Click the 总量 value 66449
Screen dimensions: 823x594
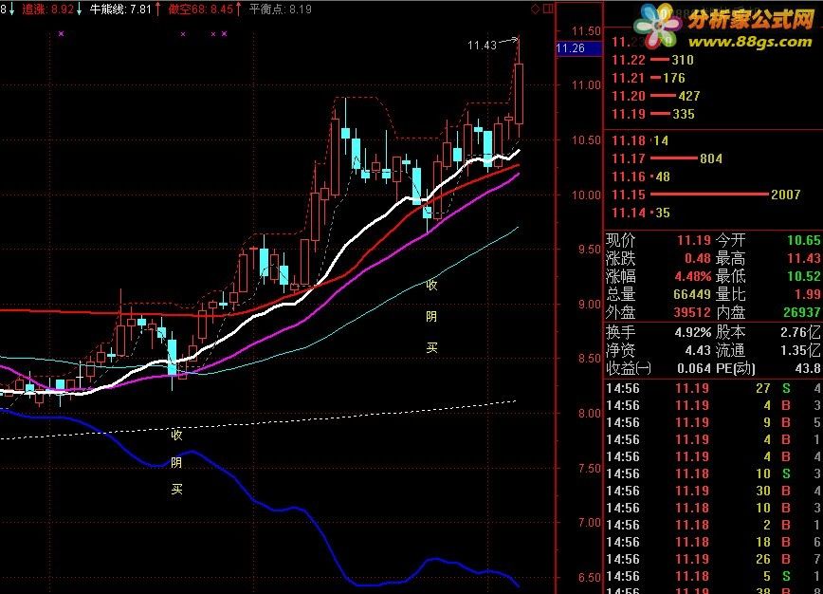coord(692,295)
